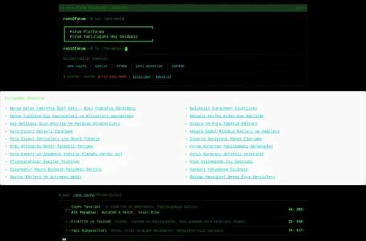The height and width of the screenshot is (241, 366).
Task: Click the 'giriş yapılmadı' status text
Action: [112, 77]
